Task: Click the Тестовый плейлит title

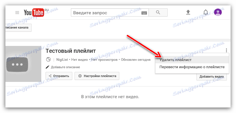Action: click(x=71, y=51)
